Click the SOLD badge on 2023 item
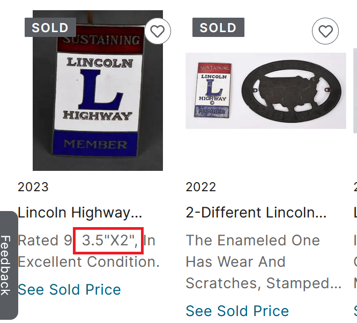 tap(50, 28)
